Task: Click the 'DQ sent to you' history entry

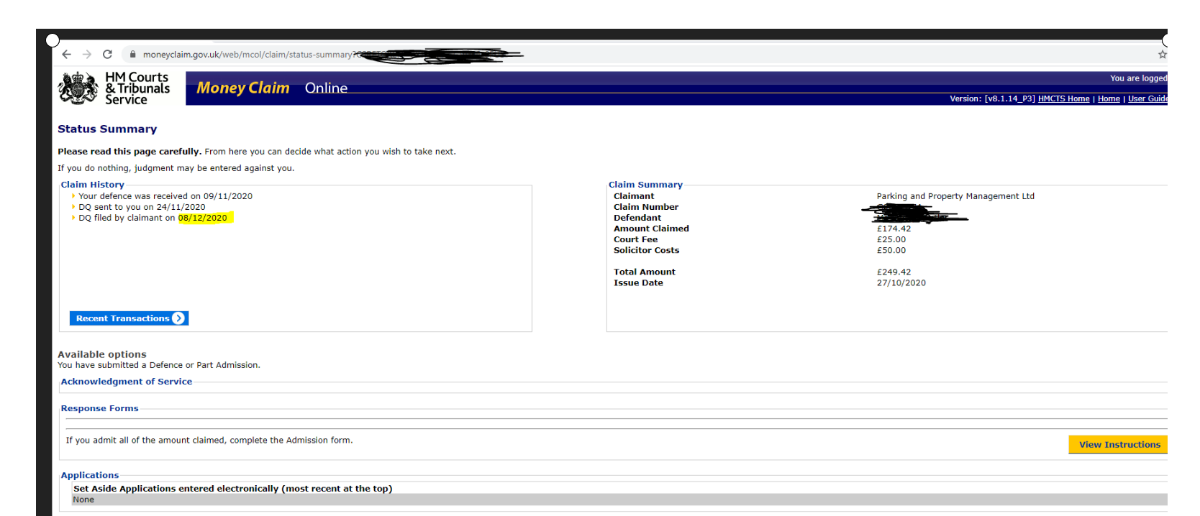Action: click(142, 207)
